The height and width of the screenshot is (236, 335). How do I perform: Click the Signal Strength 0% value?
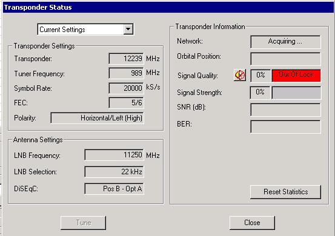click(x=260, y=93)
